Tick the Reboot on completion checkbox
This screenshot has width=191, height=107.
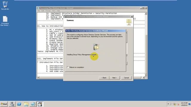[x=68, y=67]
